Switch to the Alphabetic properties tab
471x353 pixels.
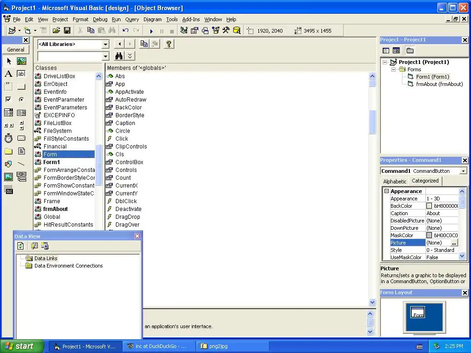(394, 181)
